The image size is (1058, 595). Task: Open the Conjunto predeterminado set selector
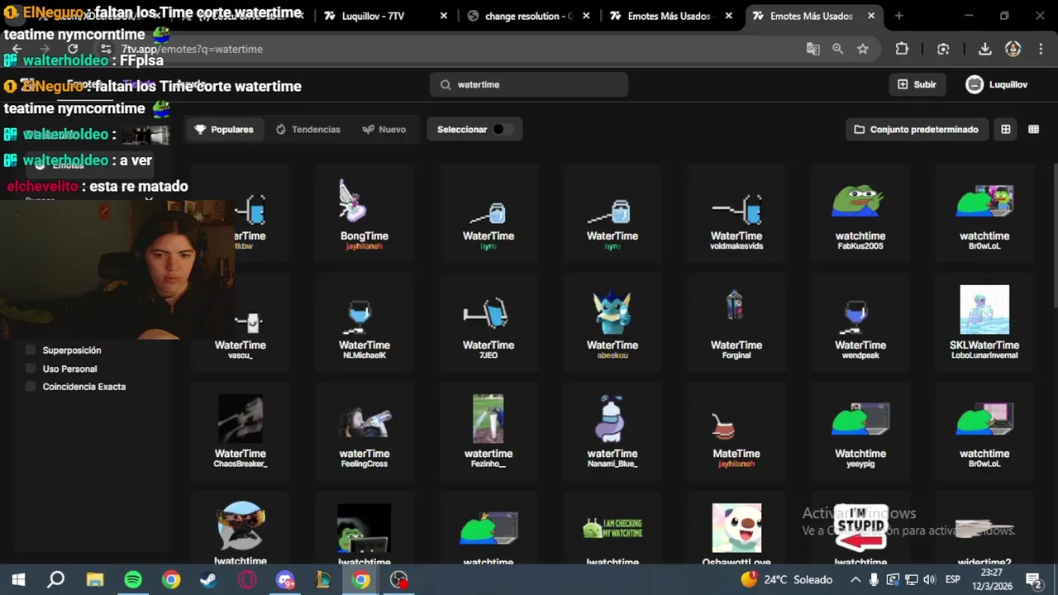click(917, 129)
